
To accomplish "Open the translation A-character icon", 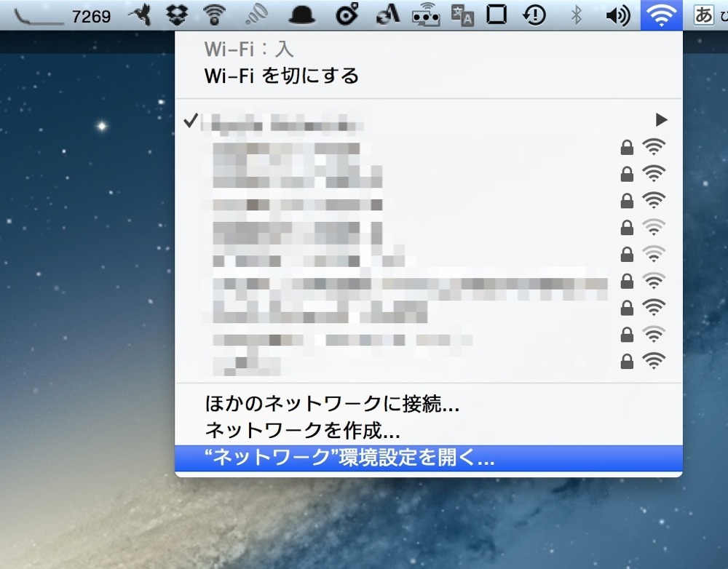I will pyautogui.click(x=462, y=16).
